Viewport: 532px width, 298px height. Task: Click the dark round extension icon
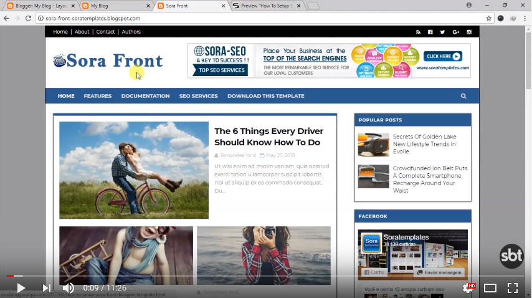tap(500, 18)
